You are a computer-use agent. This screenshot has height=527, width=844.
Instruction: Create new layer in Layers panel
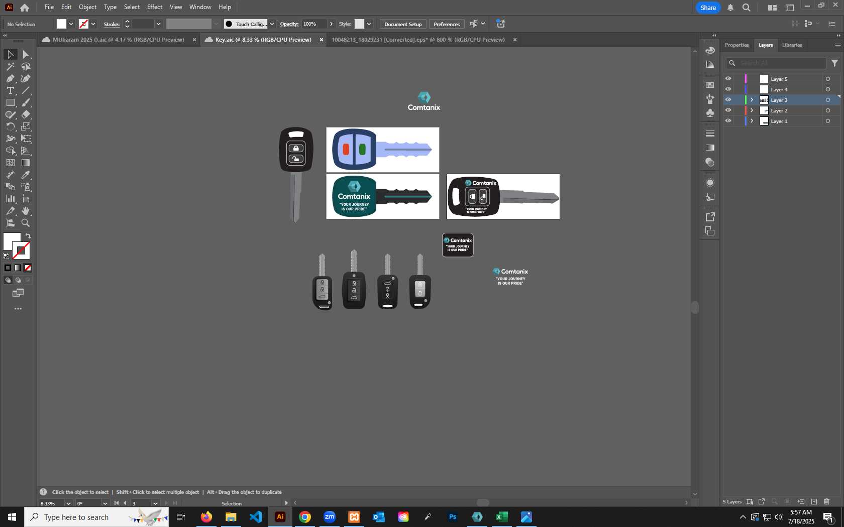click(x=814, y=501)
